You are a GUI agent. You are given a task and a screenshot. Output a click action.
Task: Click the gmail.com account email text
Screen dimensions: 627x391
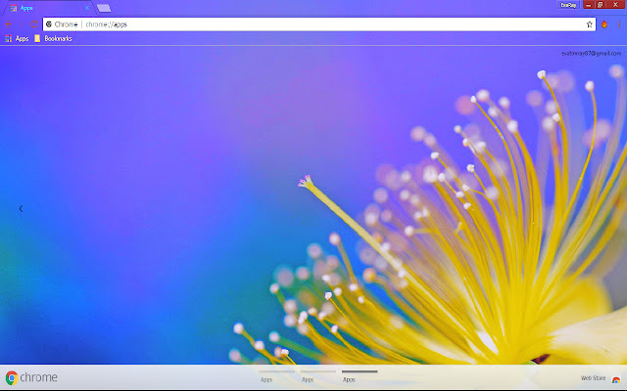[591, 53]
